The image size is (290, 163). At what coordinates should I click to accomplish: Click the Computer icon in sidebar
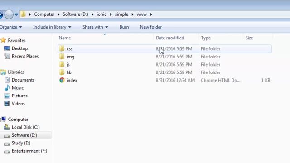point(3,119)
